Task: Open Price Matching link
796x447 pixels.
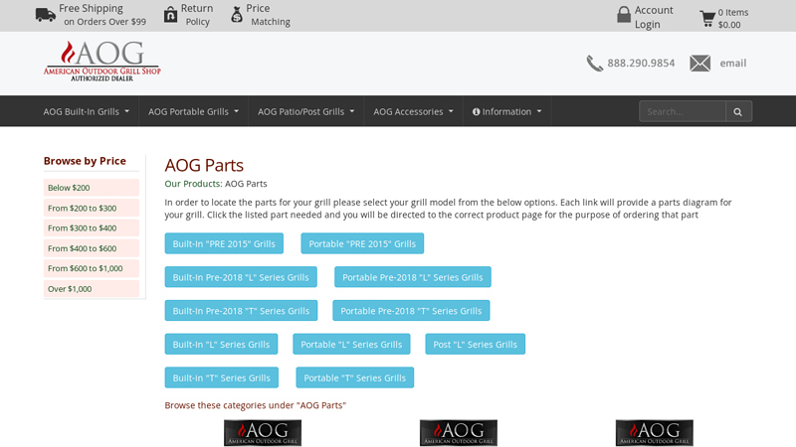Action: [x=268, y=15]
